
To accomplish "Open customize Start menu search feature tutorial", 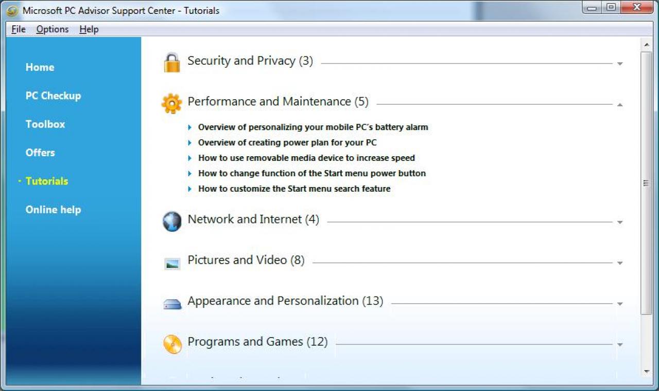I will tap(294, 189).
